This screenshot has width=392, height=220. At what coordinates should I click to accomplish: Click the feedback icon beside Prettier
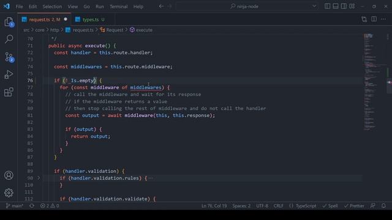coord(373,206)
